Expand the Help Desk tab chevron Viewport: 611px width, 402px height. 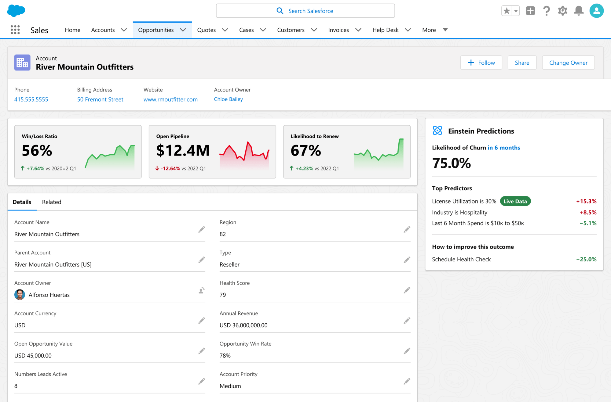point(408,30)
